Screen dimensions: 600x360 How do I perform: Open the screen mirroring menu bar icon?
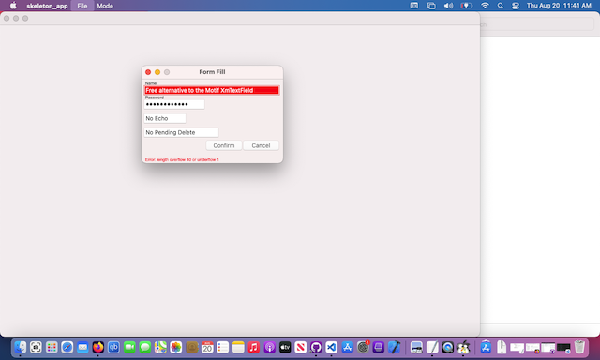point(431,6)
